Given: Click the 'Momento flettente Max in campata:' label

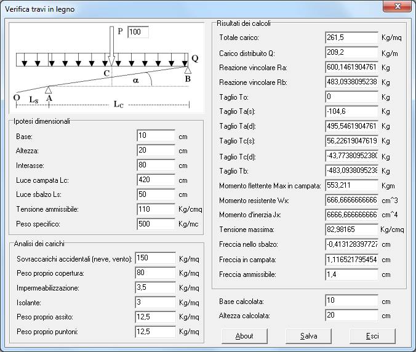Looking at the screenshot, I should pyautogui.click(x=270, y=186).
